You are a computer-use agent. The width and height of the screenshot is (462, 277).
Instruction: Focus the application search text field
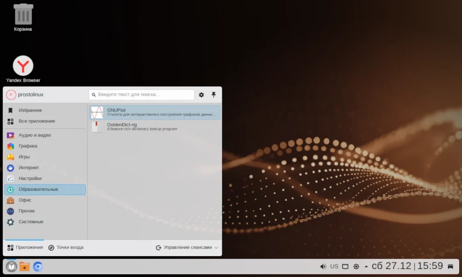[x=142, y=95]
